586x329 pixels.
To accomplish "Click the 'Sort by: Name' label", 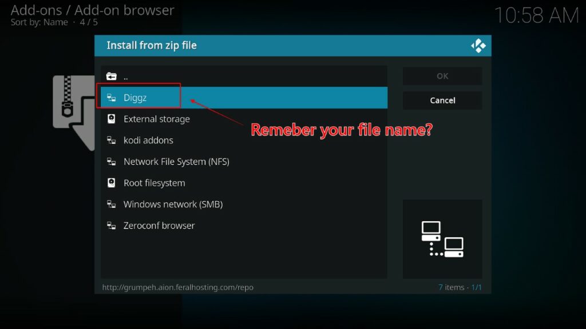I will tap(39, 22).
